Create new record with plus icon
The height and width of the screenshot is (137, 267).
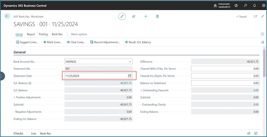pos(146,16)
